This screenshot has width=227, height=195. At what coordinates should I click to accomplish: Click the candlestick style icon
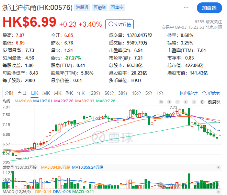click(x=202, y=102)
